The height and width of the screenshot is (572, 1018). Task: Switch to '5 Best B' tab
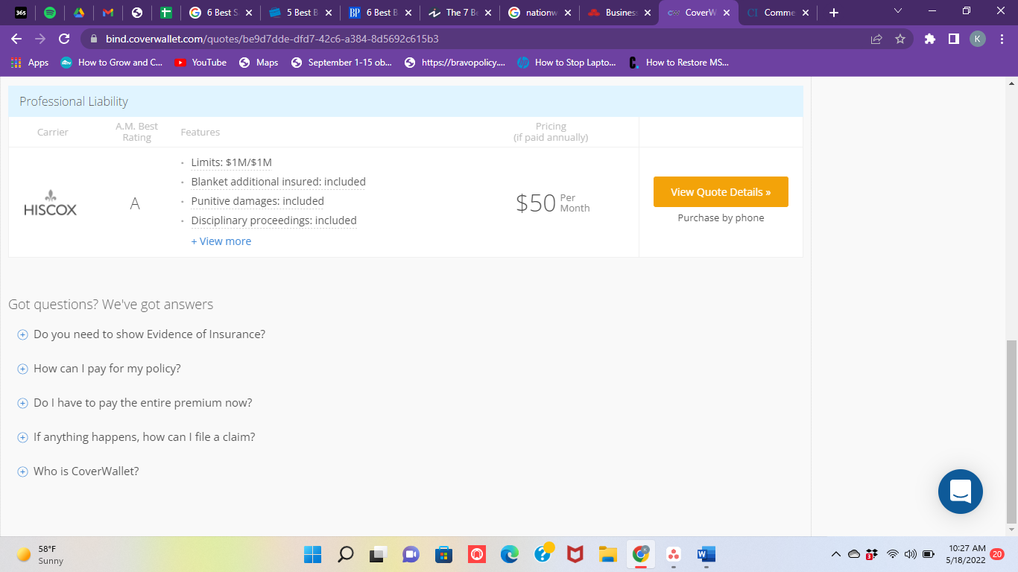(300, 13)
